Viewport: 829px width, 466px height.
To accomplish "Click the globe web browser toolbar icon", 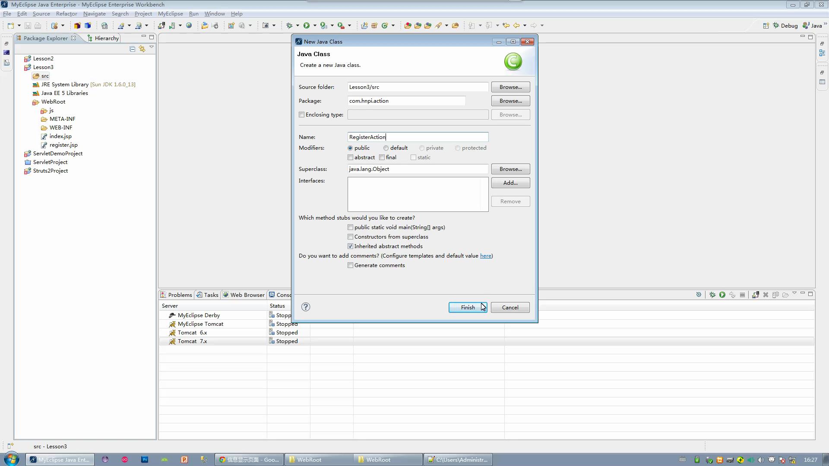I will click(189, 25).
